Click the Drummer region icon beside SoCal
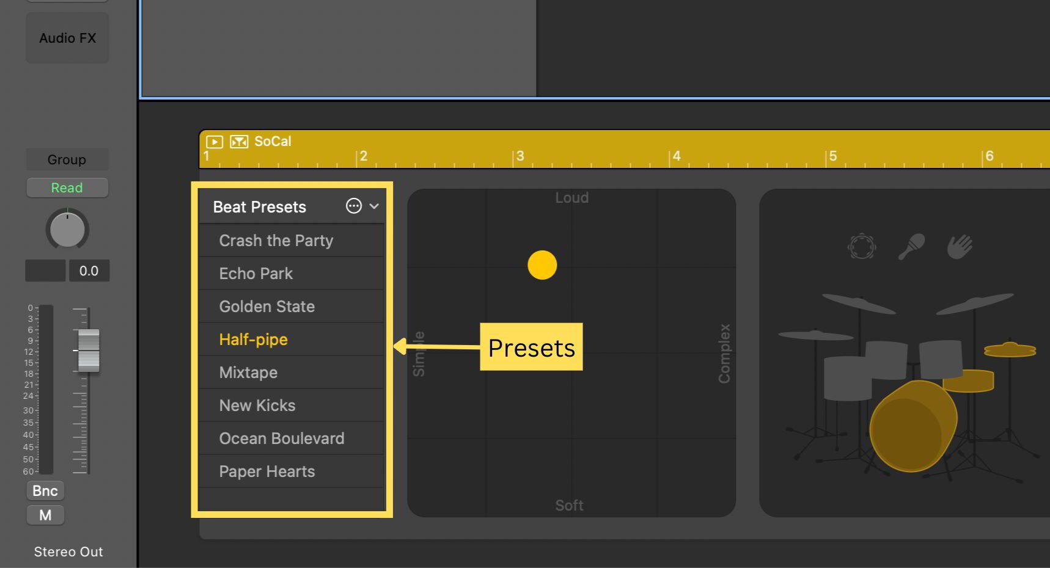 (x=239, y=141)
